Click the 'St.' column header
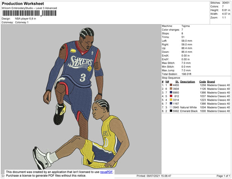This screenshot has height=179, width=232. (x=177, y=82)
